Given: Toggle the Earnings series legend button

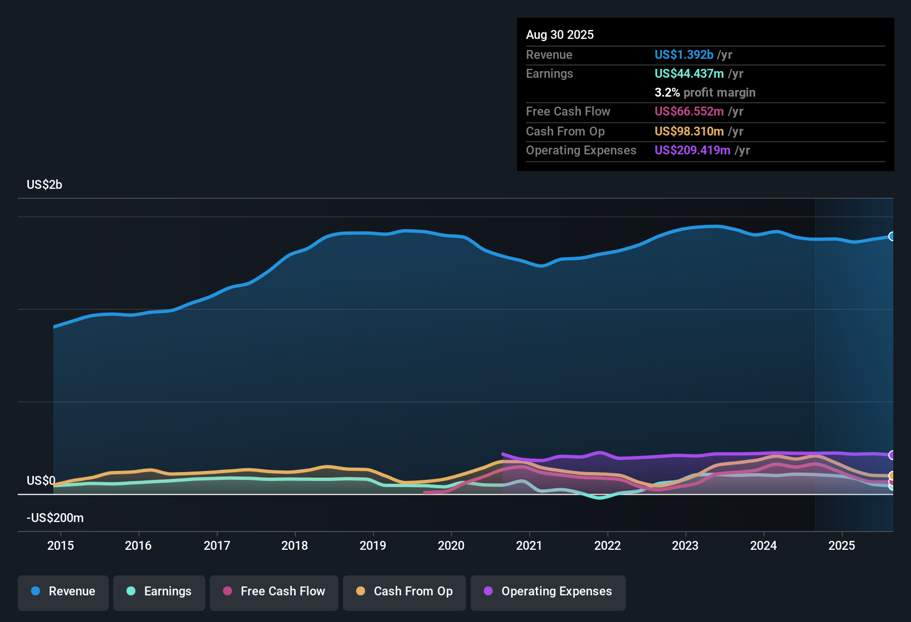Looking at the screenshot, I should point(159,591).
